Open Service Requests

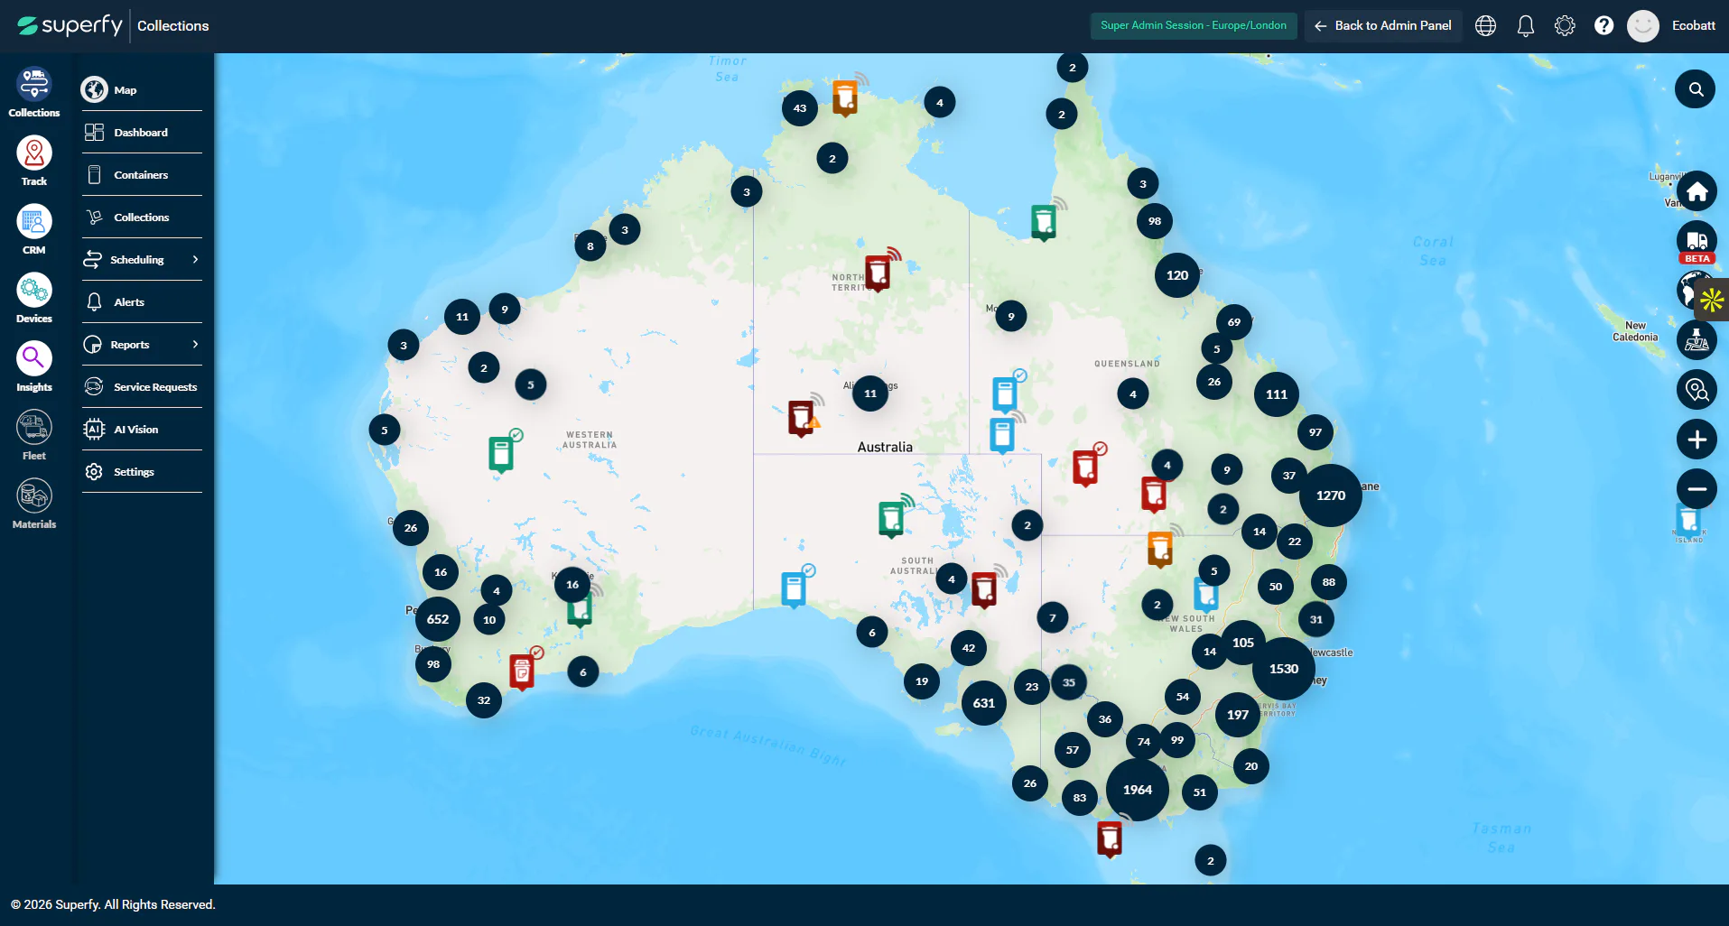point(142,387)
